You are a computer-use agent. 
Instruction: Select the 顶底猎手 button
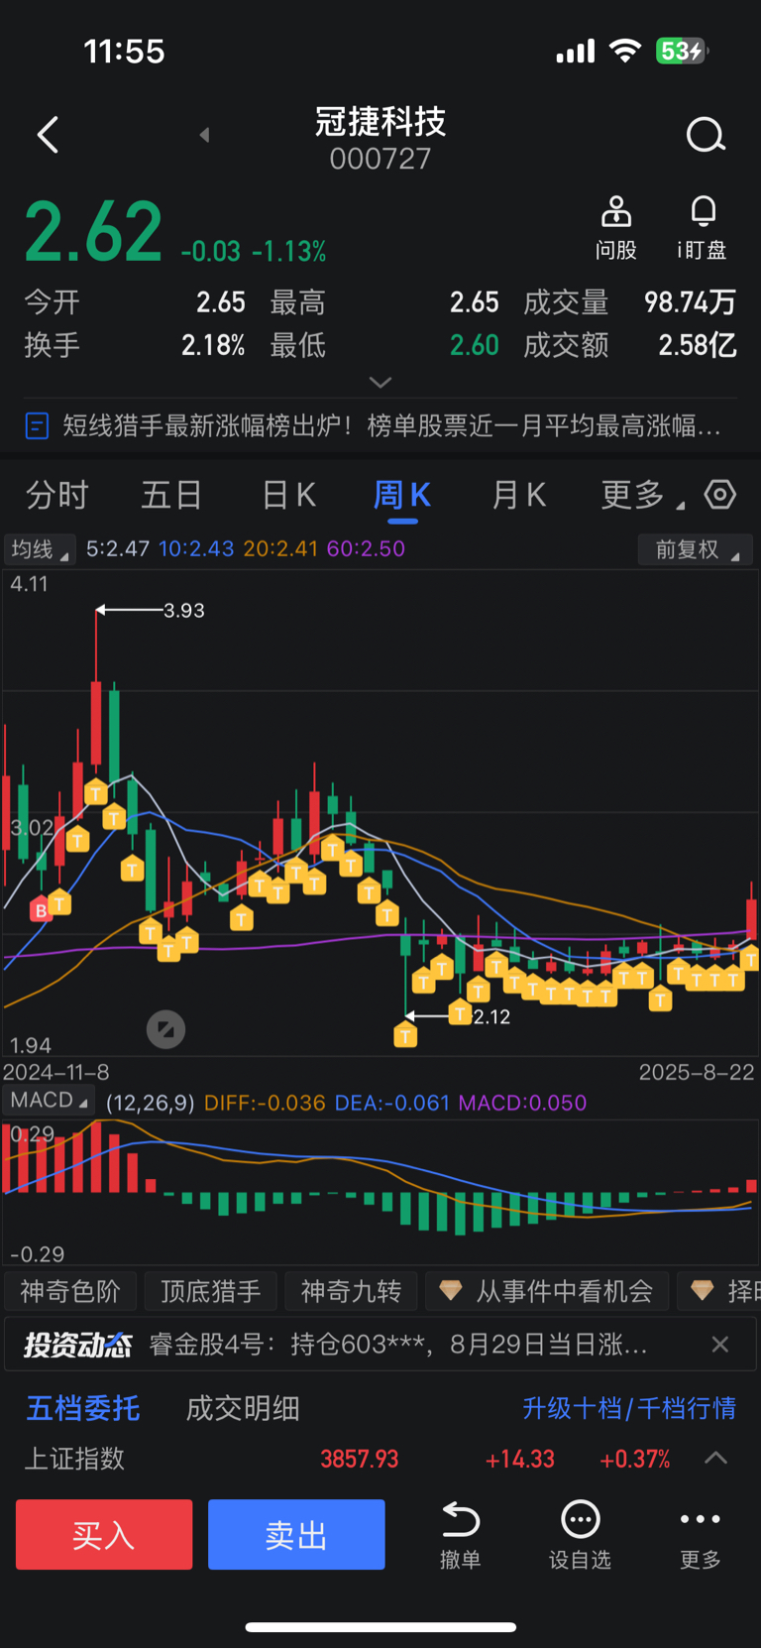(x=211, y=1291)
